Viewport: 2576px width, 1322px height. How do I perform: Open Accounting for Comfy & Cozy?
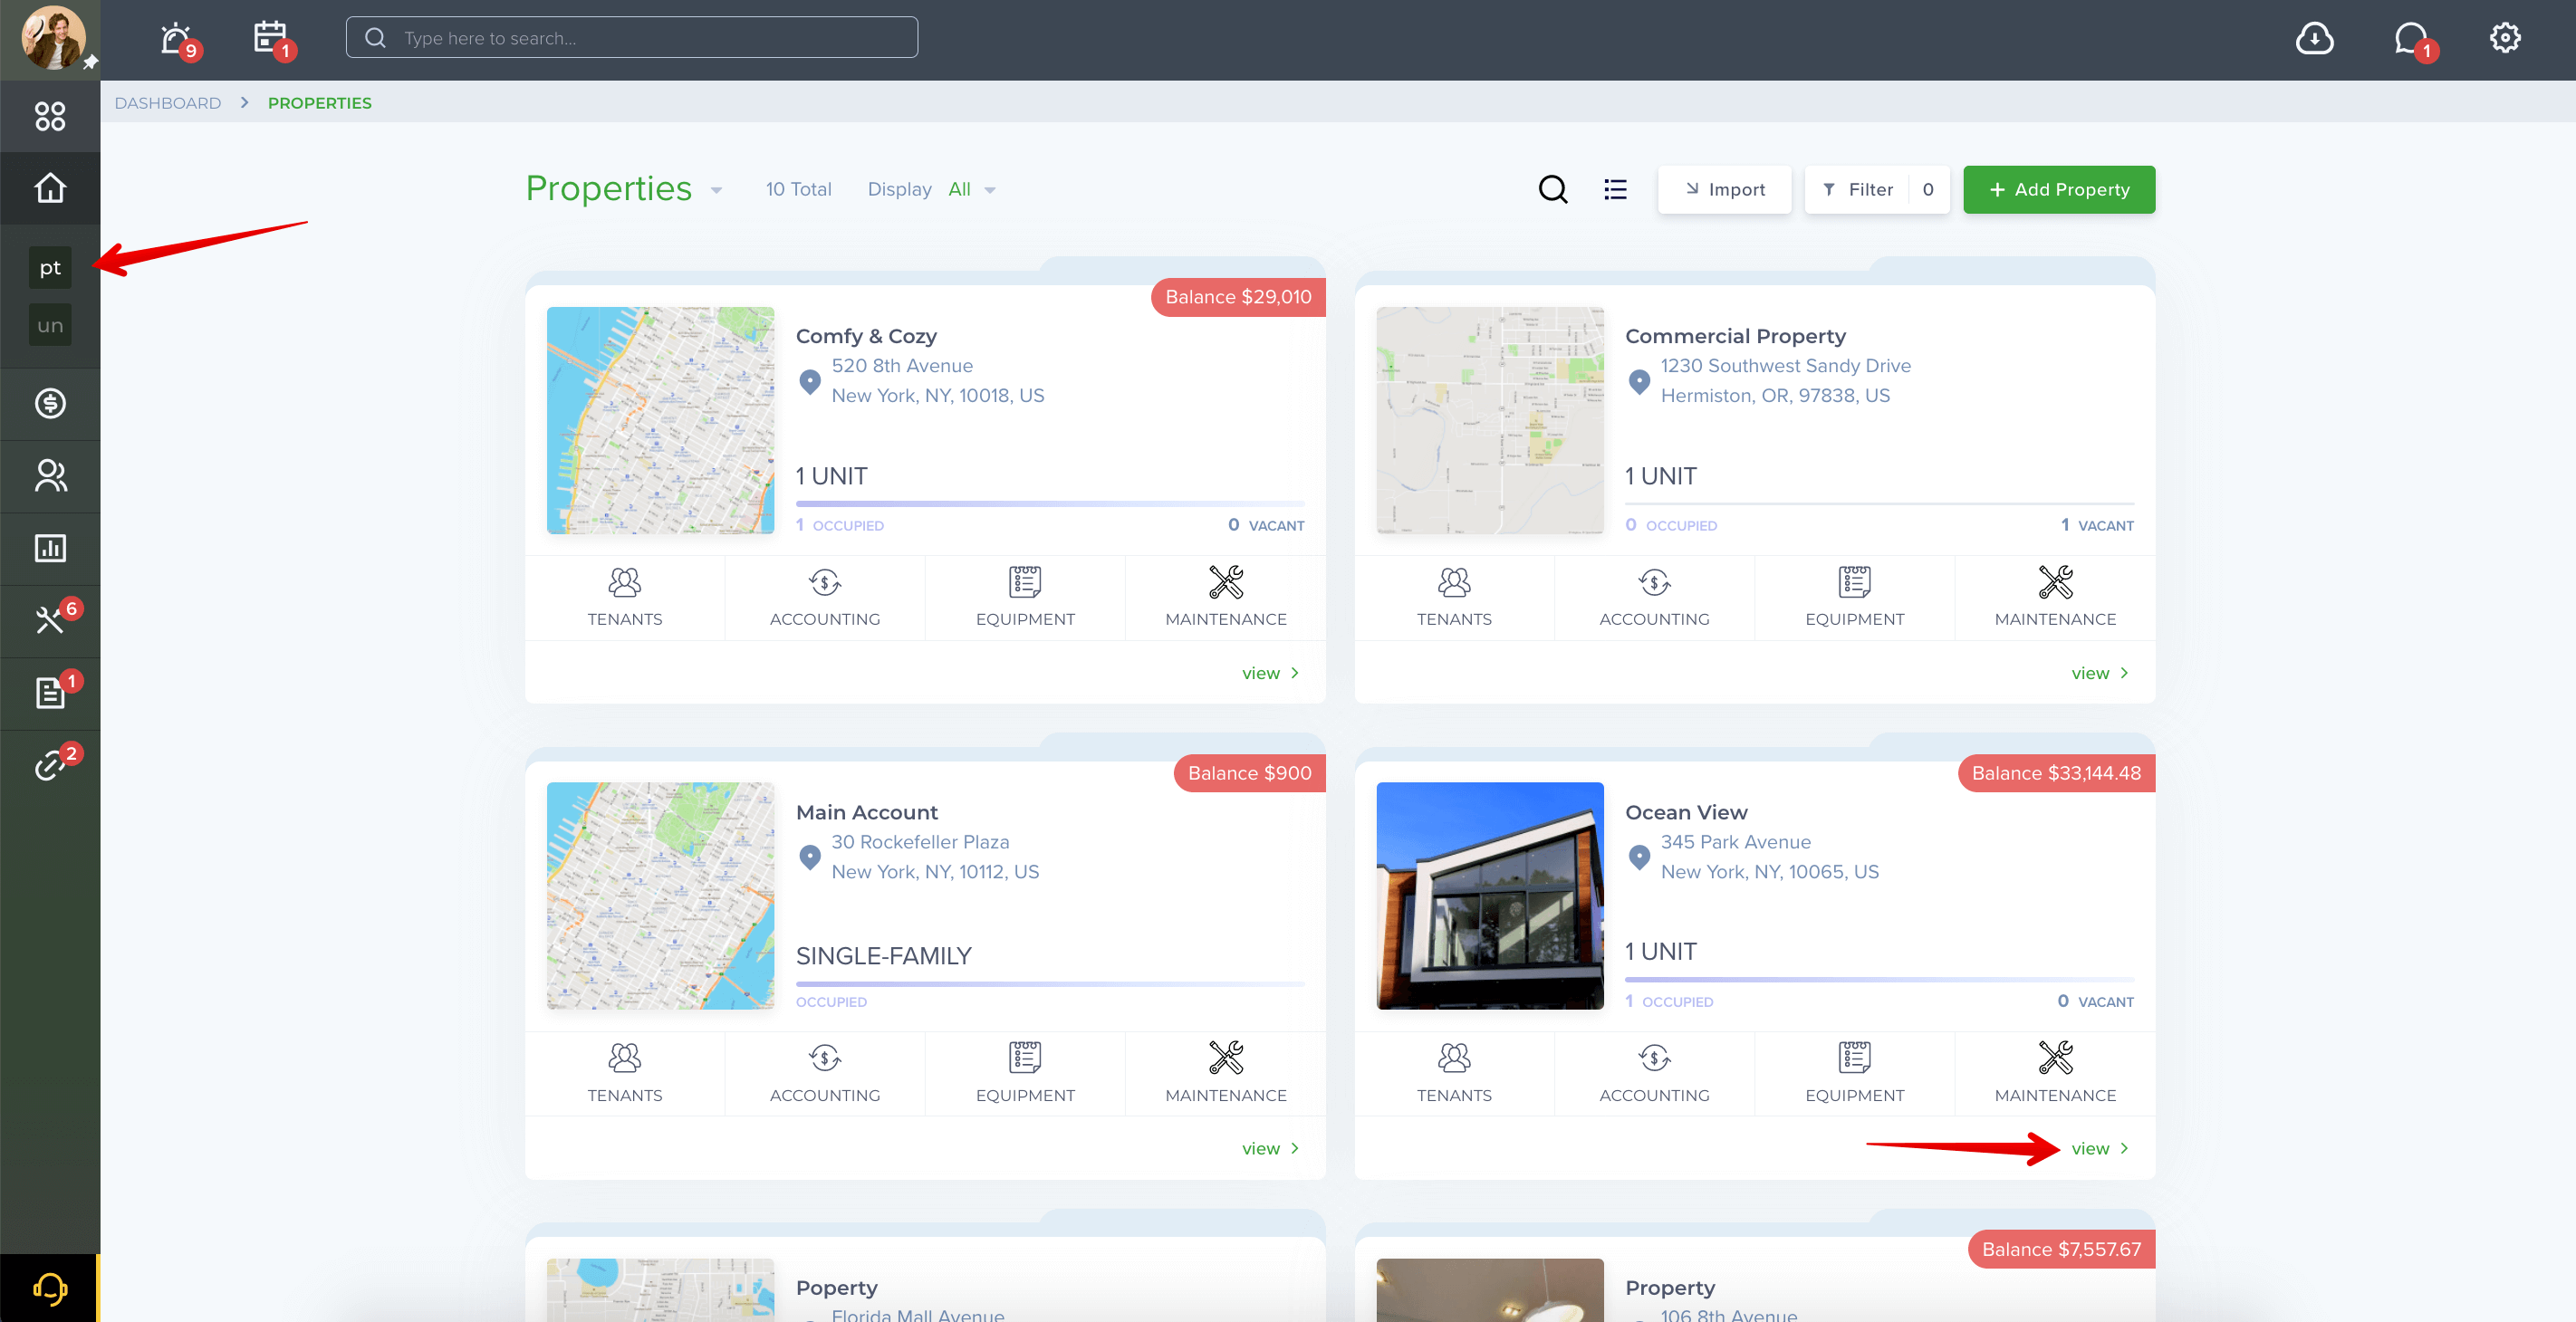(x=825, y=597)
